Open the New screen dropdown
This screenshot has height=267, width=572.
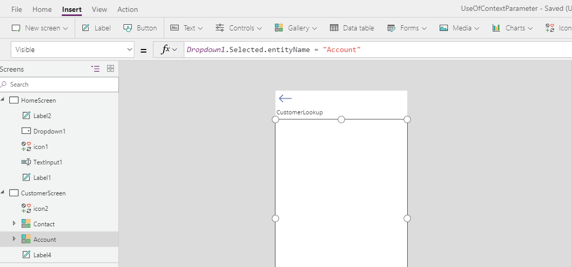(x=40, y=28)
